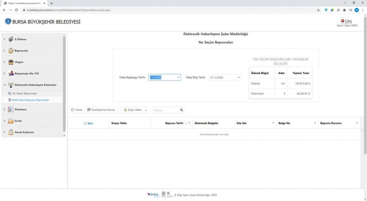Click the Bursa Büyükşehir Belediyesi logo

(8, 22)
